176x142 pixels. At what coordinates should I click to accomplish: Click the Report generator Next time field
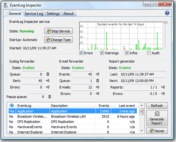(x=142, y=81)
